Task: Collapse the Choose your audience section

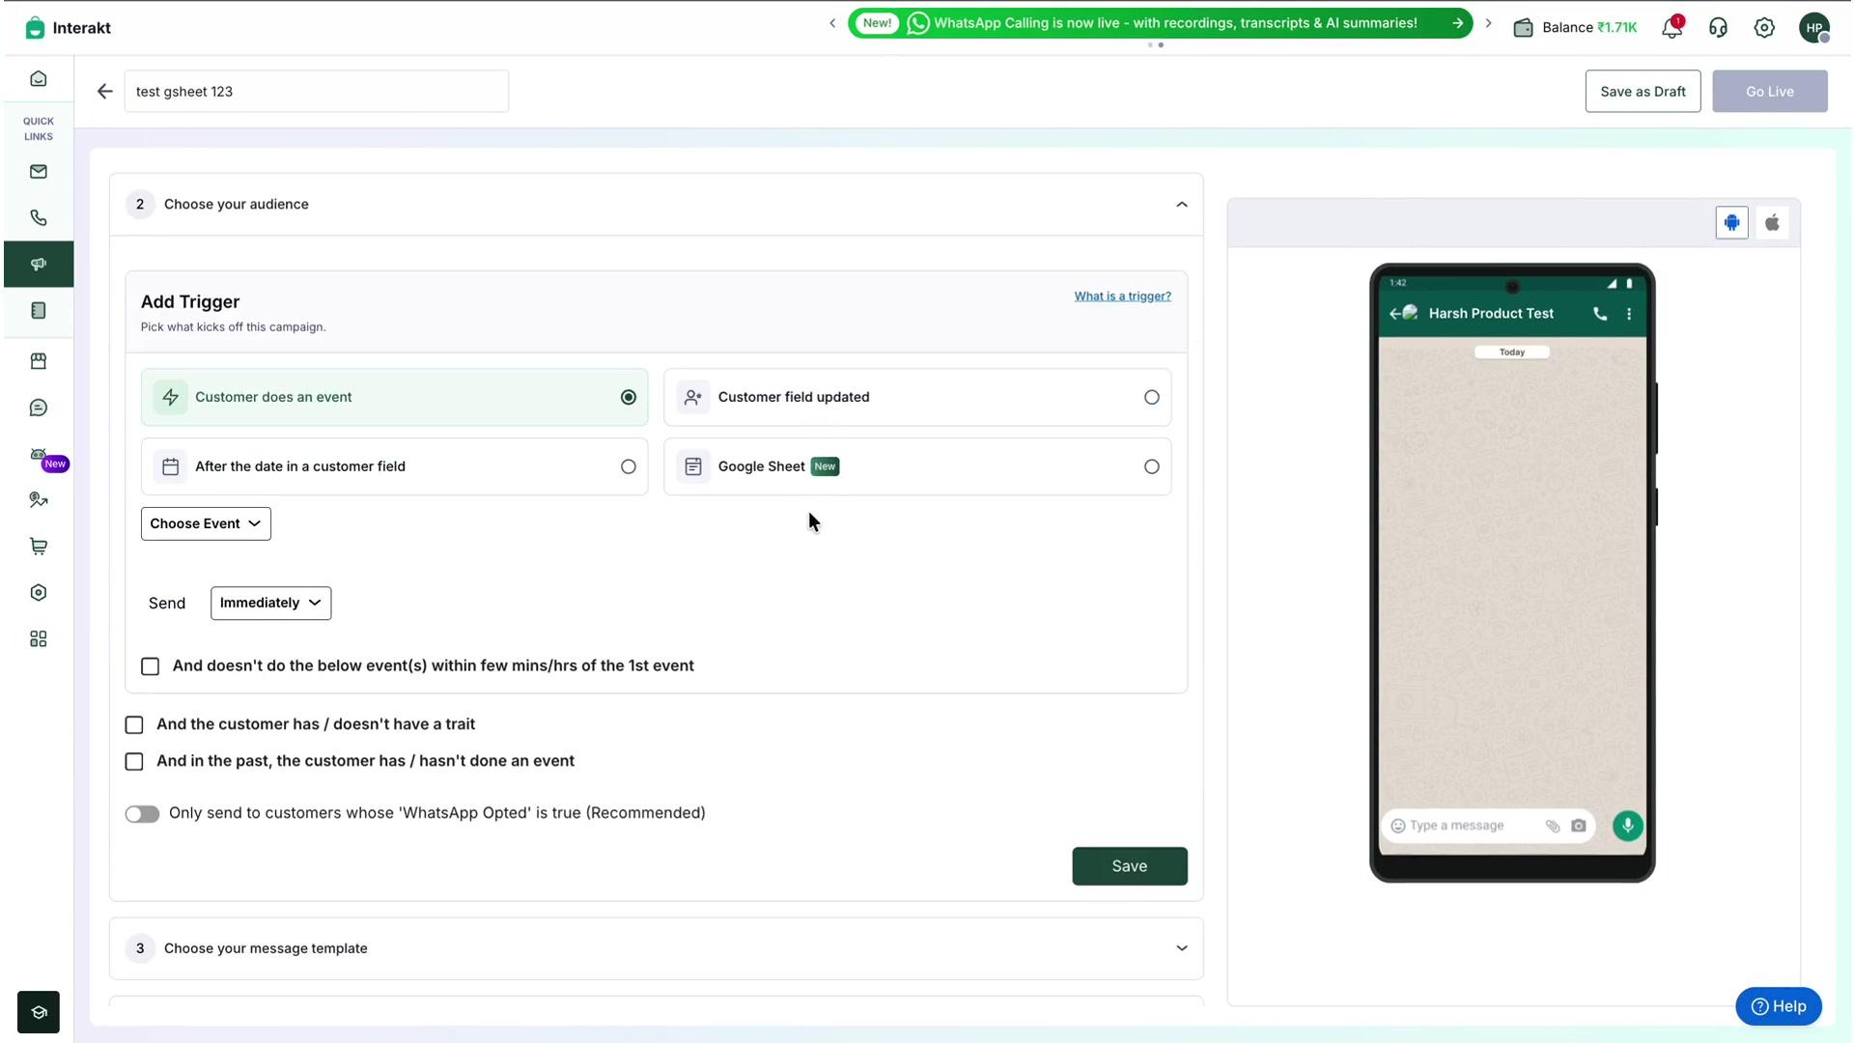Action: (x=1181, y=205)
